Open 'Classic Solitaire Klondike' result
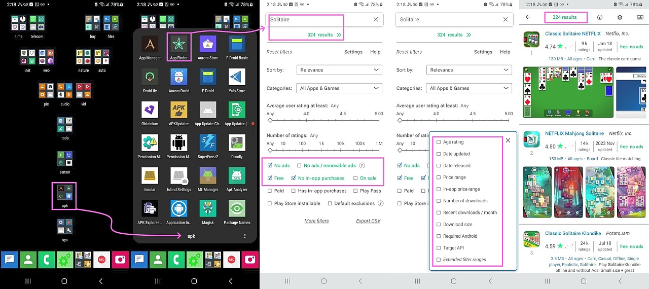Screen dimensions: 649x289 tap(573, 234)
